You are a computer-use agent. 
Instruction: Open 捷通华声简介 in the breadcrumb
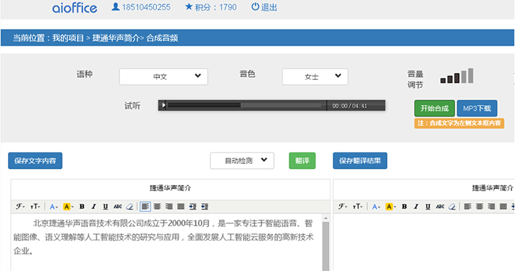(x=116, y=38)
